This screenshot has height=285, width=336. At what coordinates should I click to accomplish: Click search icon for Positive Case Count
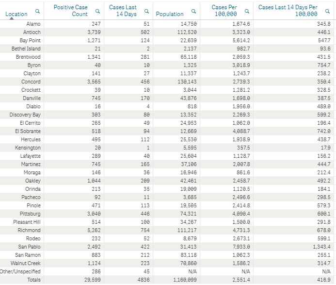97,11
